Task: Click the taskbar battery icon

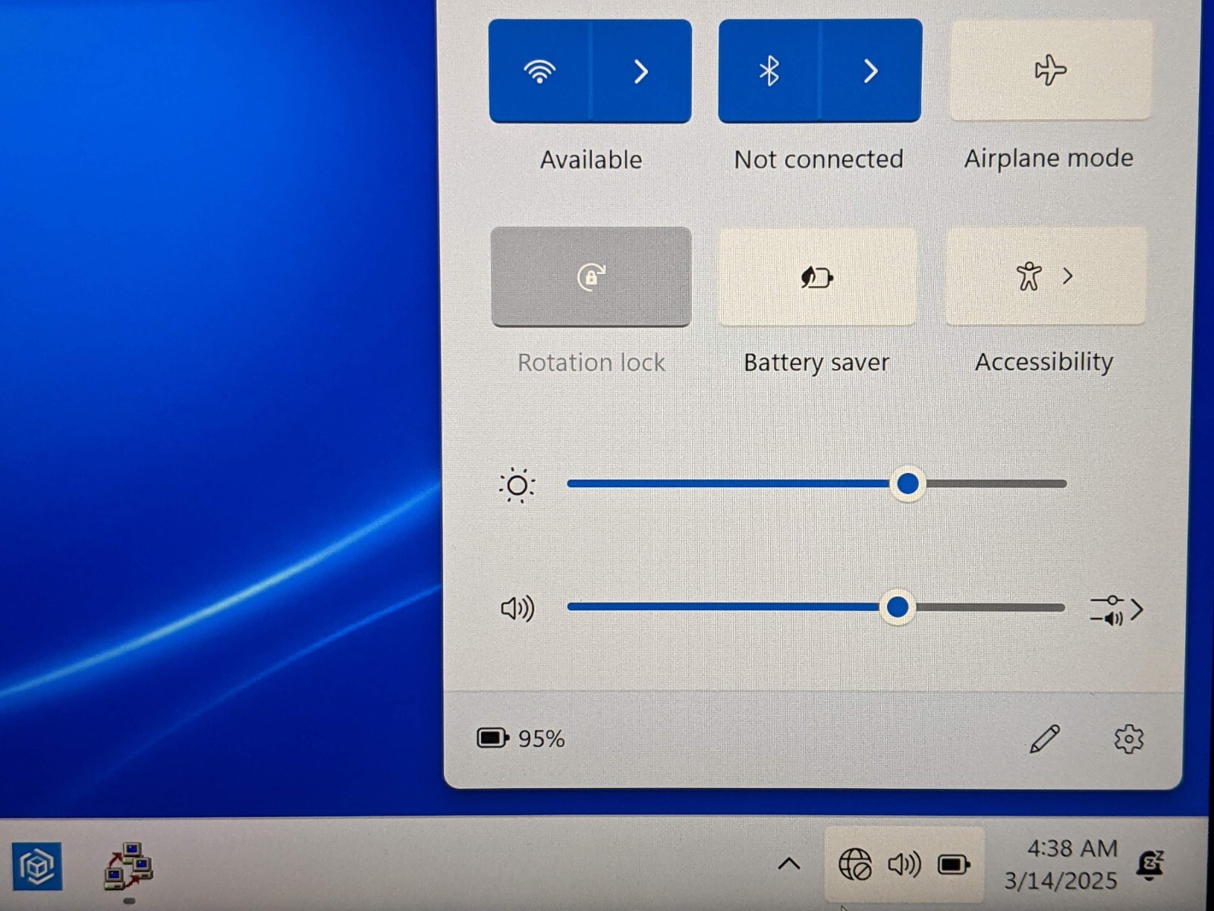Action: [x=954, y=864]
